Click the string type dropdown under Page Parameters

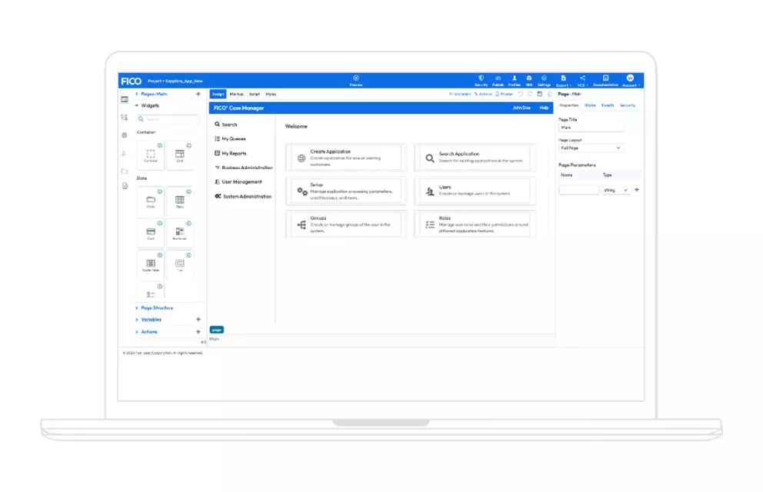click(615, 190)
